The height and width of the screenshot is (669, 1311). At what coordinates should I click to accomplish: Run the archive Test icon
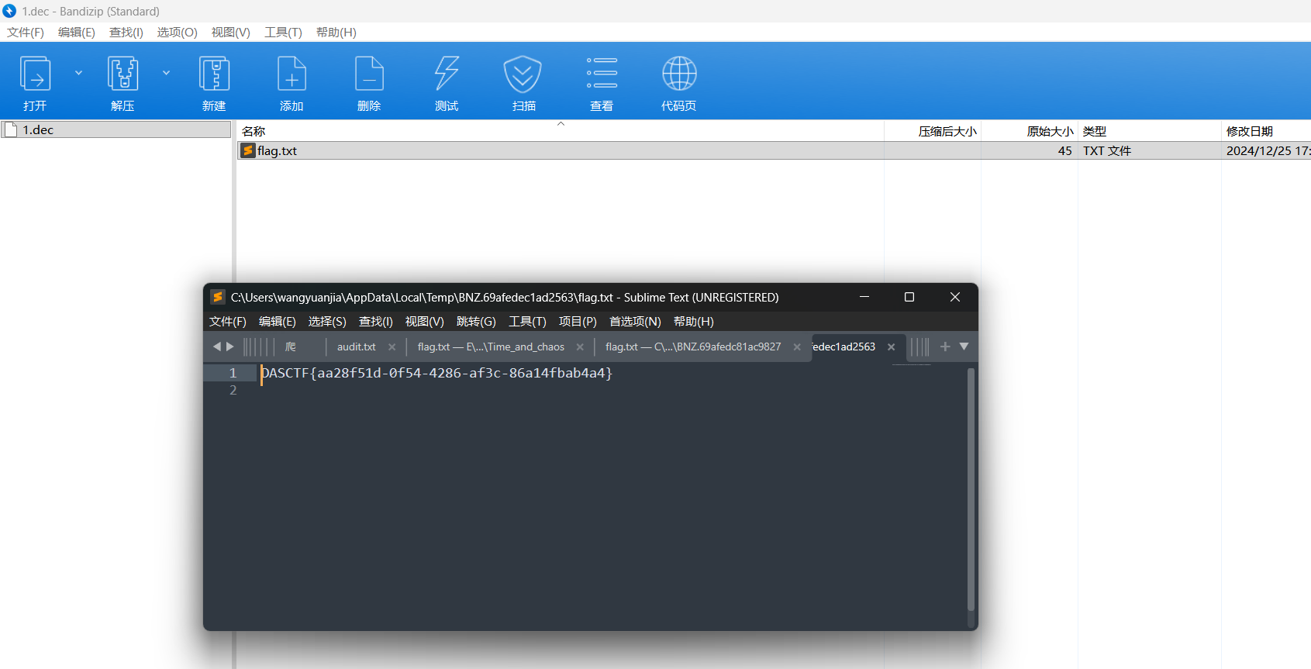tap(447, 74)
